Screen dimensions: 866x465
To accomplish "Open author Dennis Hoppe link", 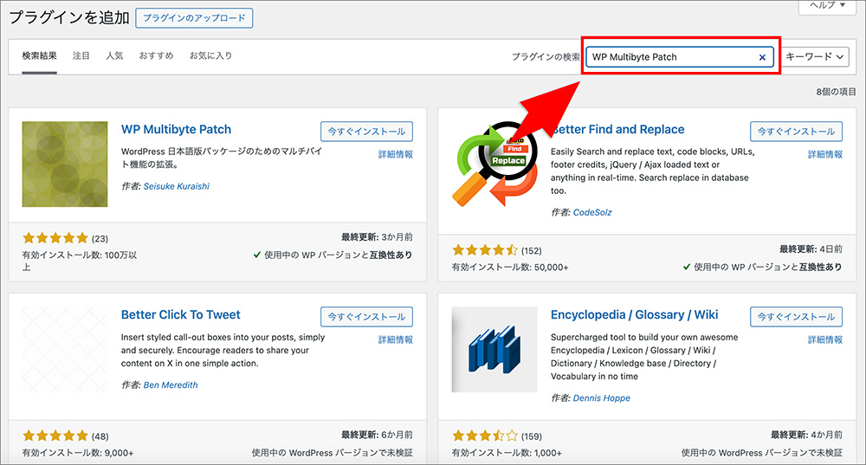I will click(x=602, y=398).
